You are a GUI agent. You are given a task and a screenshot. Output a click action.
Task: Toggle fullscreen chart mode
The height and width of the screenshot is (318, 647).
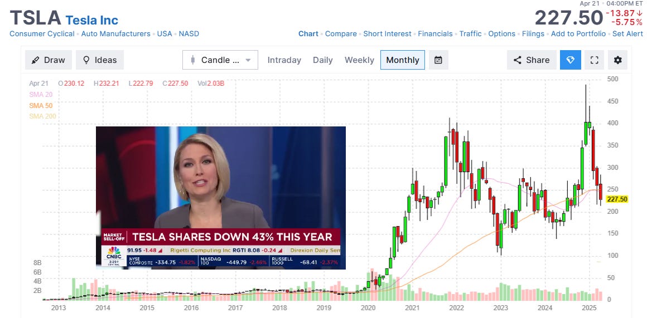click(594, 60)
